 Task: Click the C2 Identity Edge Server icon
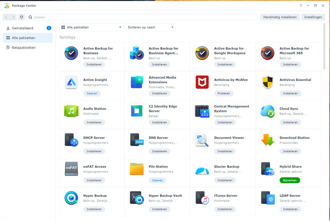click(137, 111)
